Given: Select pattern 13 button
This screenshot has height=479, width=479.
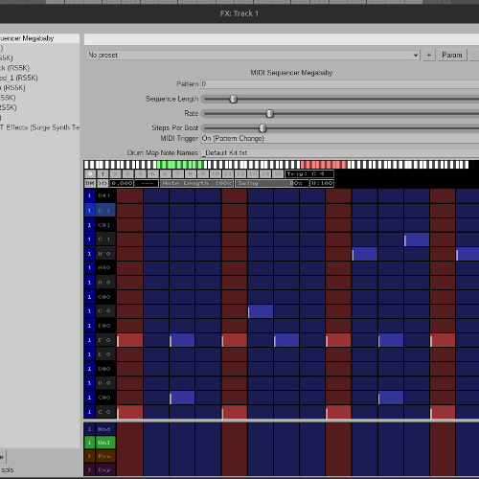Looking at the screenshot, I should pyautogui.click(x=253, y=174).
